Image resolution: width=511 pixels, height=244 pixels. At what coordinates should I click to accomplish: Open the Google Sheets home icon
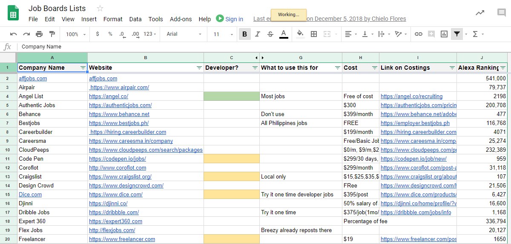coord(13,13)
